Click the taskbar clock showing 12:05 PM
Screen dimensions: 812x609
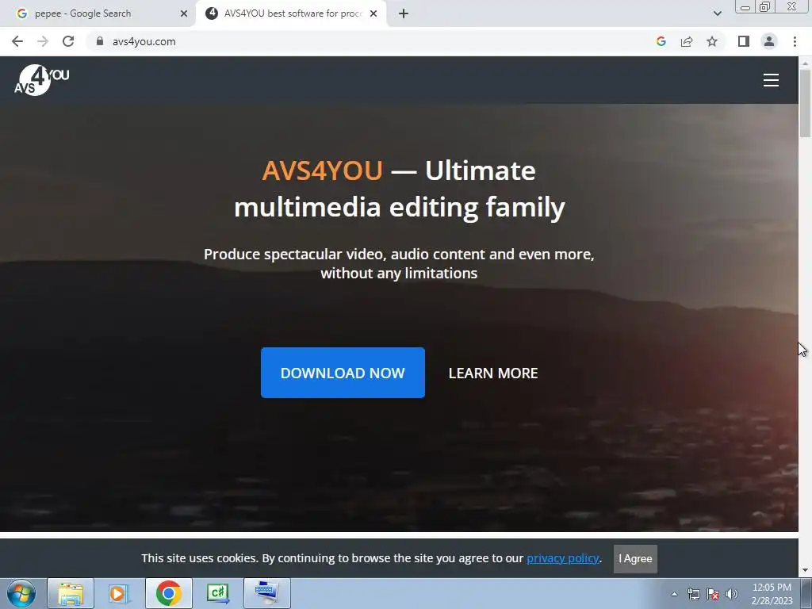(772, 594)
